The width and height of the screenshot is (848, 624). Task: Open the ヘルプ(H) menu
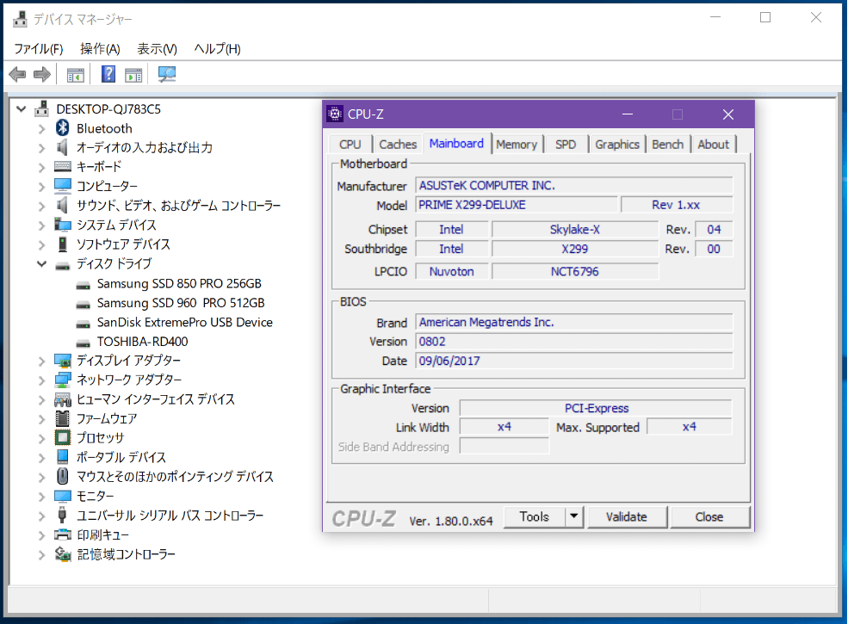click(x=218, y=49)
